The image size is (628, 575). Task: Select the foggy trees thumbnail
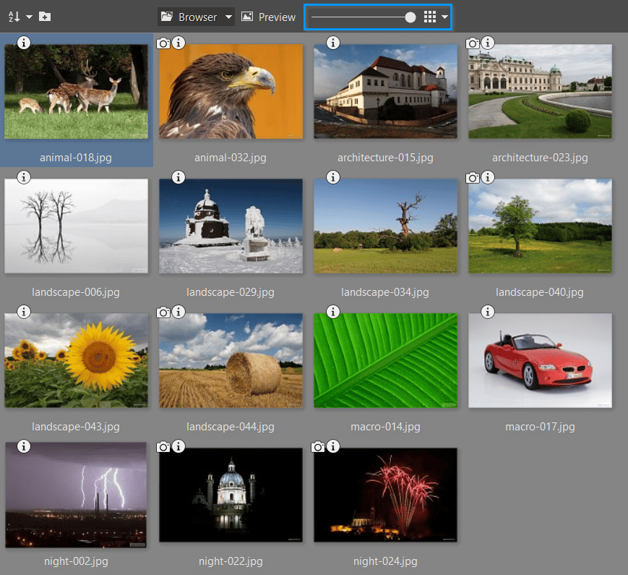pyautogui.click(x=76, y=226)
